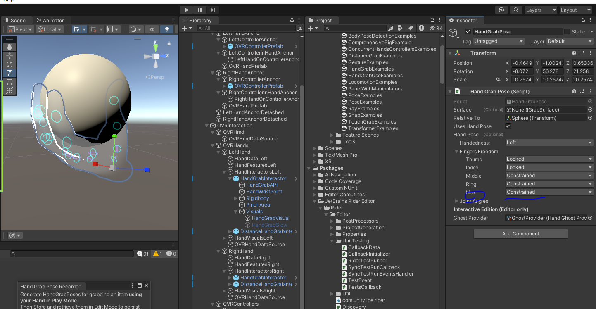
Task: Open Undo History icon in top bar
Action: coord(501,10)
